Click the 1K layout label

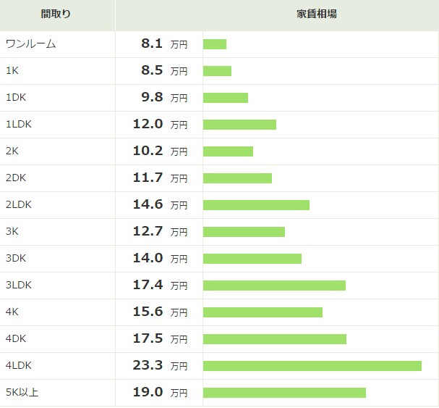pos(12,70)
